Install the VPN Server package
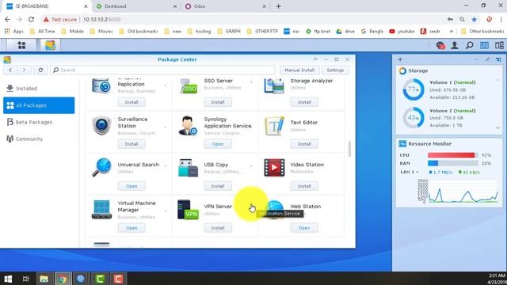This screenshot has width=507, height=285. click(218, 228)
